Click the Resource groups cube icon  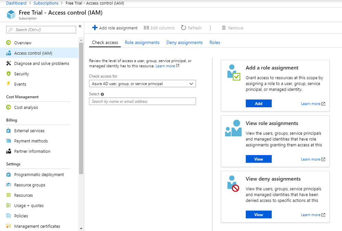(9, 185)
